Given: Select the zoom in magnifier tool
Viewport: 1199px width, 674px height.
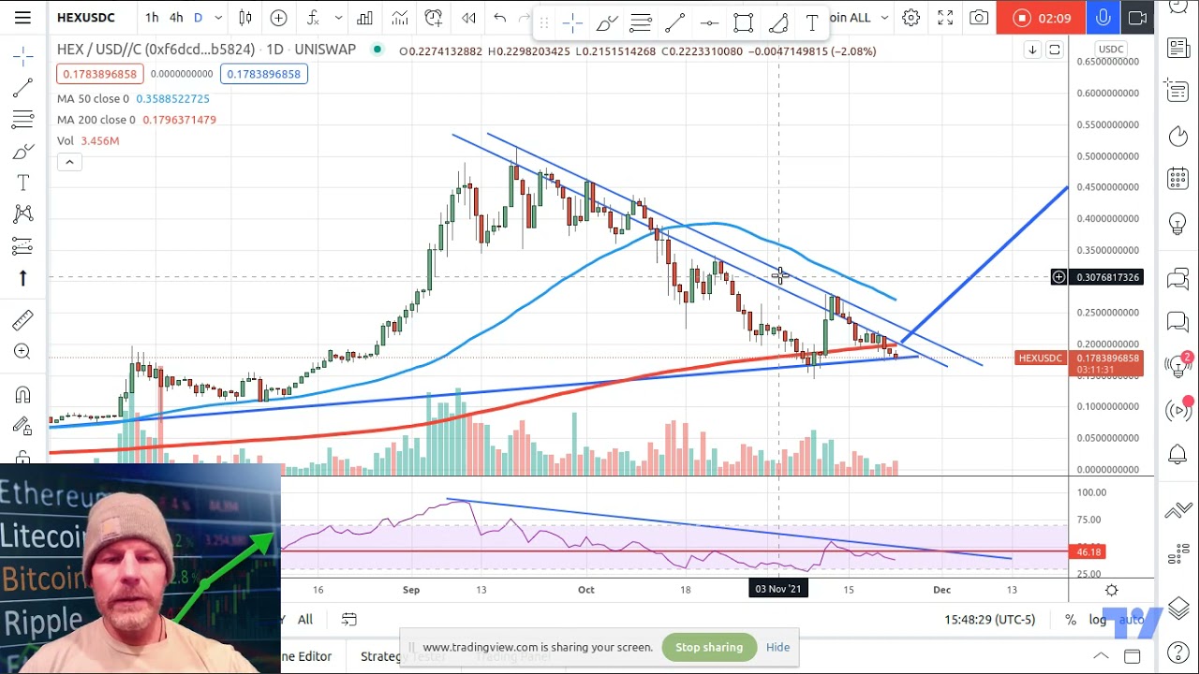Looking at the screenshot, I should (x=22, y=352).
